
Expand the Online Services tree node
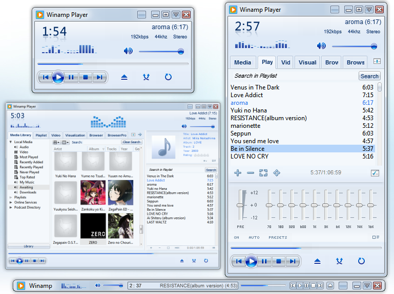pyautogui.click(x=11, y=202)
